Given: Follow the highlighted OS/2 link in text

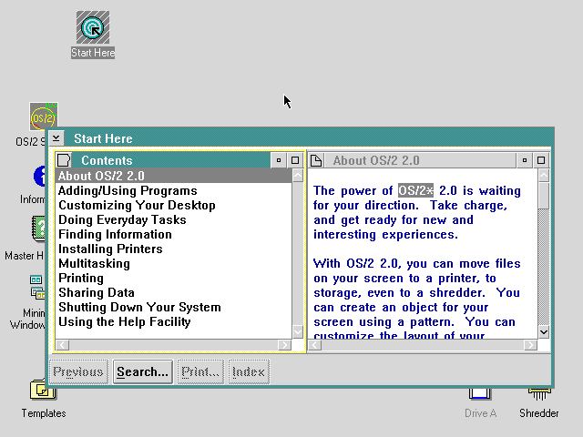Looking at the screenshot, I should pyautogui.click(x=416, y=190).
